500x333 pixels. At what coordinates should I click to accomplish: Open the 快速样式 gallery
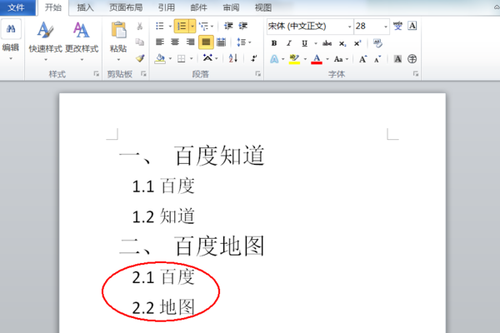click(x=45, y=42)
